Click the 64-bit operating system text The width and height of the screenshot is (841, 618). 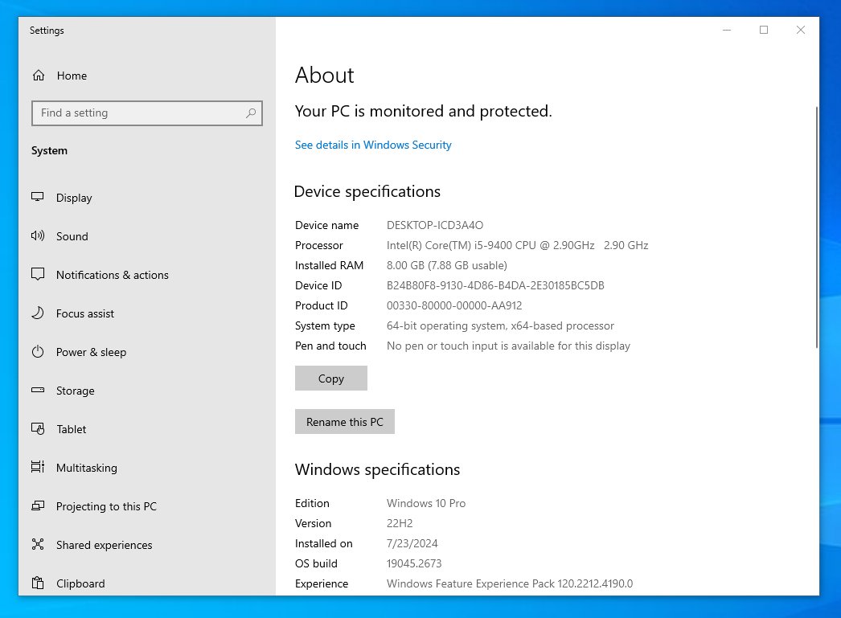click(500, 326)
